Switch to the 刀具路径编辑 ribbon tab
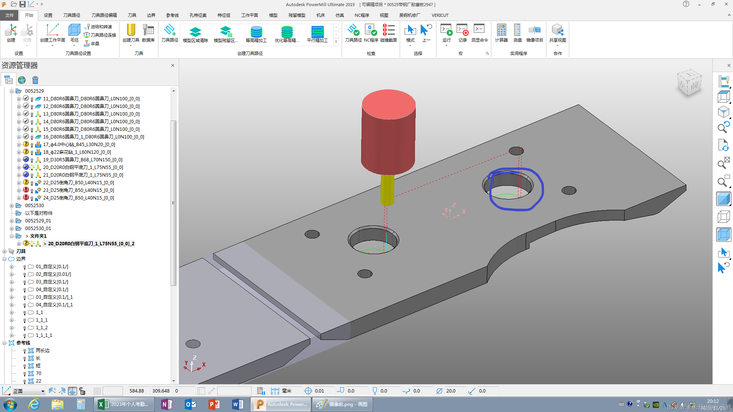The image size is (733, 412). point(104,15)
